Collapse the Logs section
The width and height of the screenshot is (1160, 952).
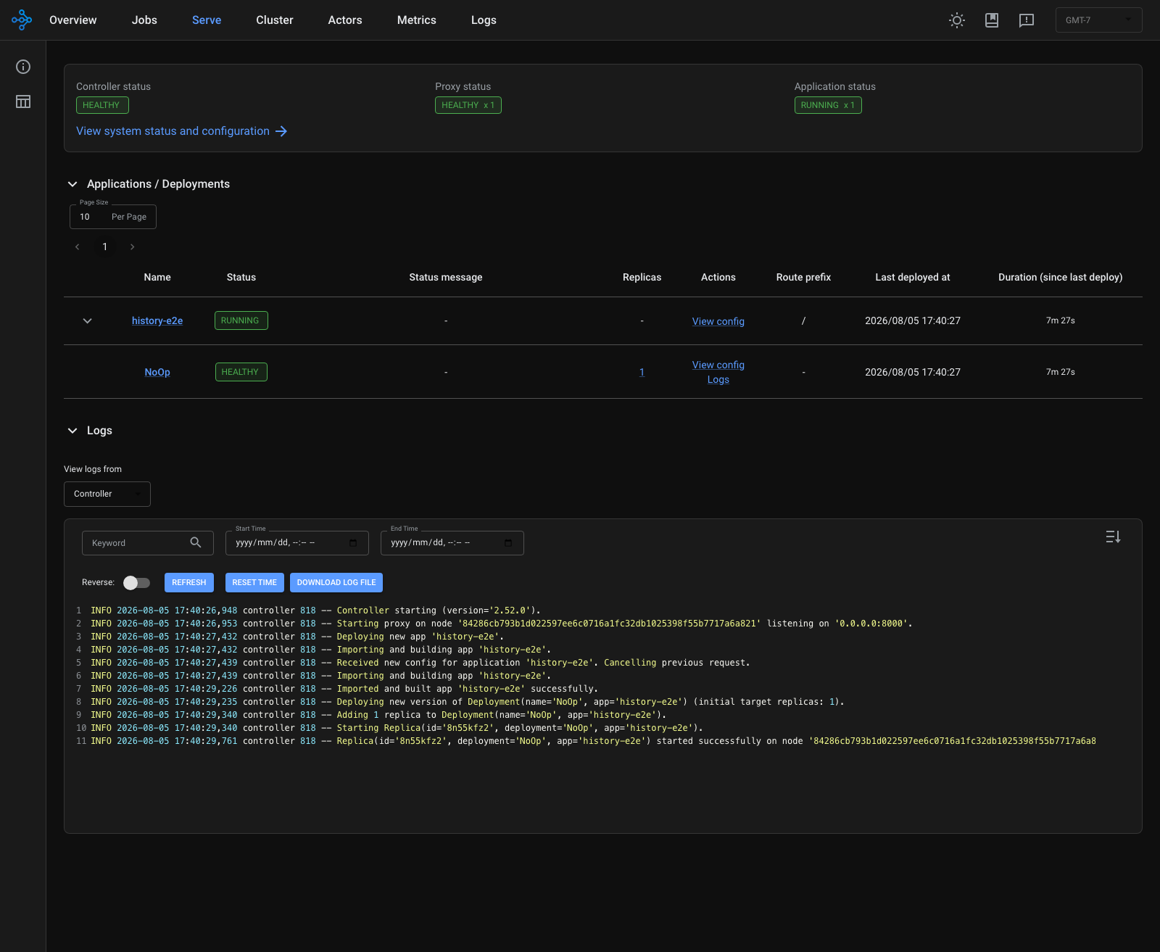coord(72,431)
